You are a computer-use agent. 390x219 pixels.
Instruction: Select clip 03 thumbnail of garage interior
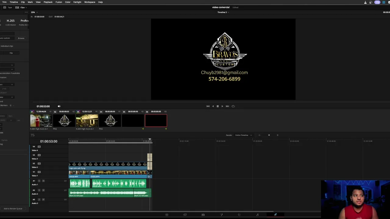click(x=87, y=121)
